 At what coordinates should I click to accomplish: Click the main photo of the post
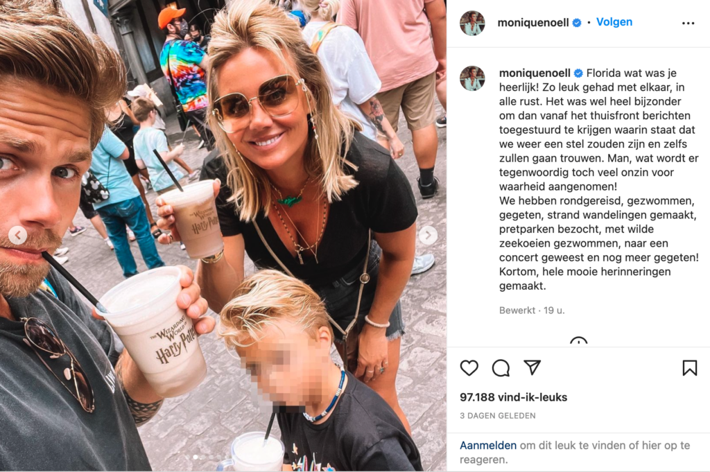coord(223,236)
